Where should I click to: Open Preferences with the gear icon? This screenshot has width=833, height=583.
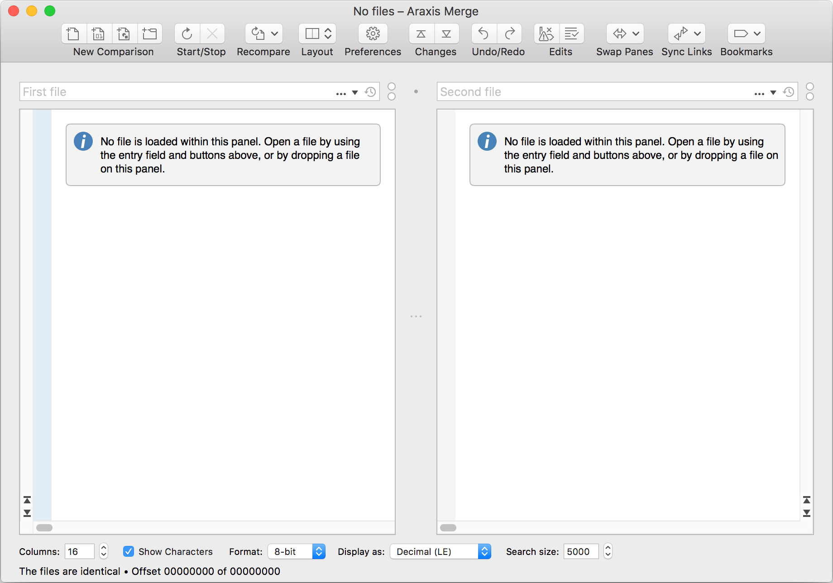pyautogui.click(x=372, y=33)
